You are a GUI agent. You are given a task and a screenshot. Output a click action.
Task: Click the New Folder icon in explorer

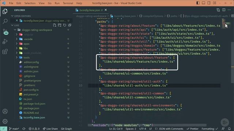tap(60, 25)
